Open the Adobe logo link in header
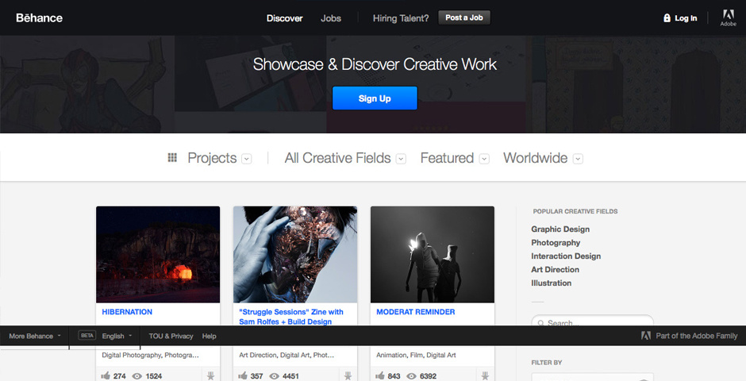Screen dimensions: 746x381 pos(728,18)
